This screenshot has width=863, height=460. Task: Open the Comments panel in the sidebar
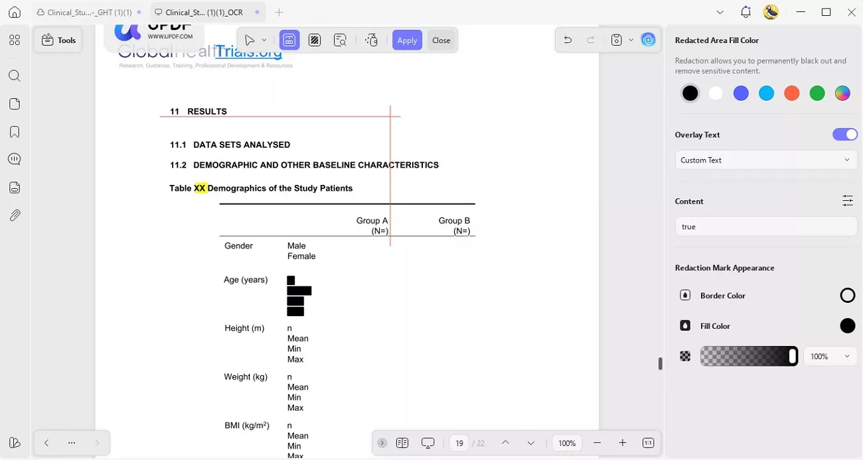(x=15, y=158)
